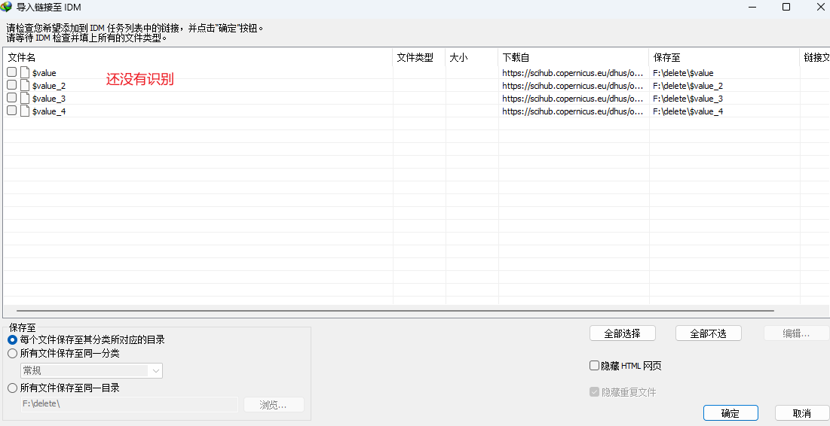Check the checkbox for $value row
This screenshot has width=830, height=426.
coord(12,73)
